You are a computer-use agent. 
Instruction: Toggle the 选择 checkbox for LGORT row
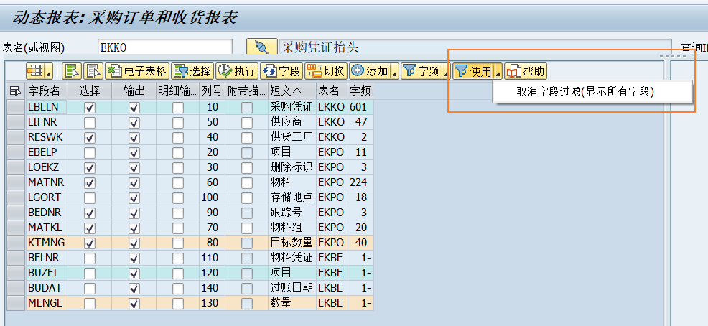coord(90,197)
